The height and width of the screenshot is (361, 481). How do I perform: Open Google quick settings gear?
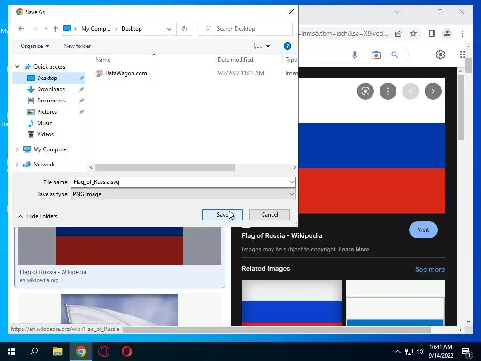[441, 55]
